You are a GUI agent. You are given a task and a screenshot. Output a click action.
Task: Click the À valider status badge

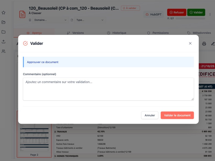[130, 8]
